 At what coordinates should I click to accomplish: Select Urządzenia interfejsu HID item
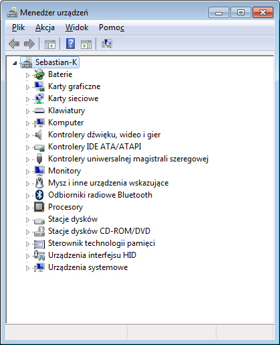(x=92, y=255)
